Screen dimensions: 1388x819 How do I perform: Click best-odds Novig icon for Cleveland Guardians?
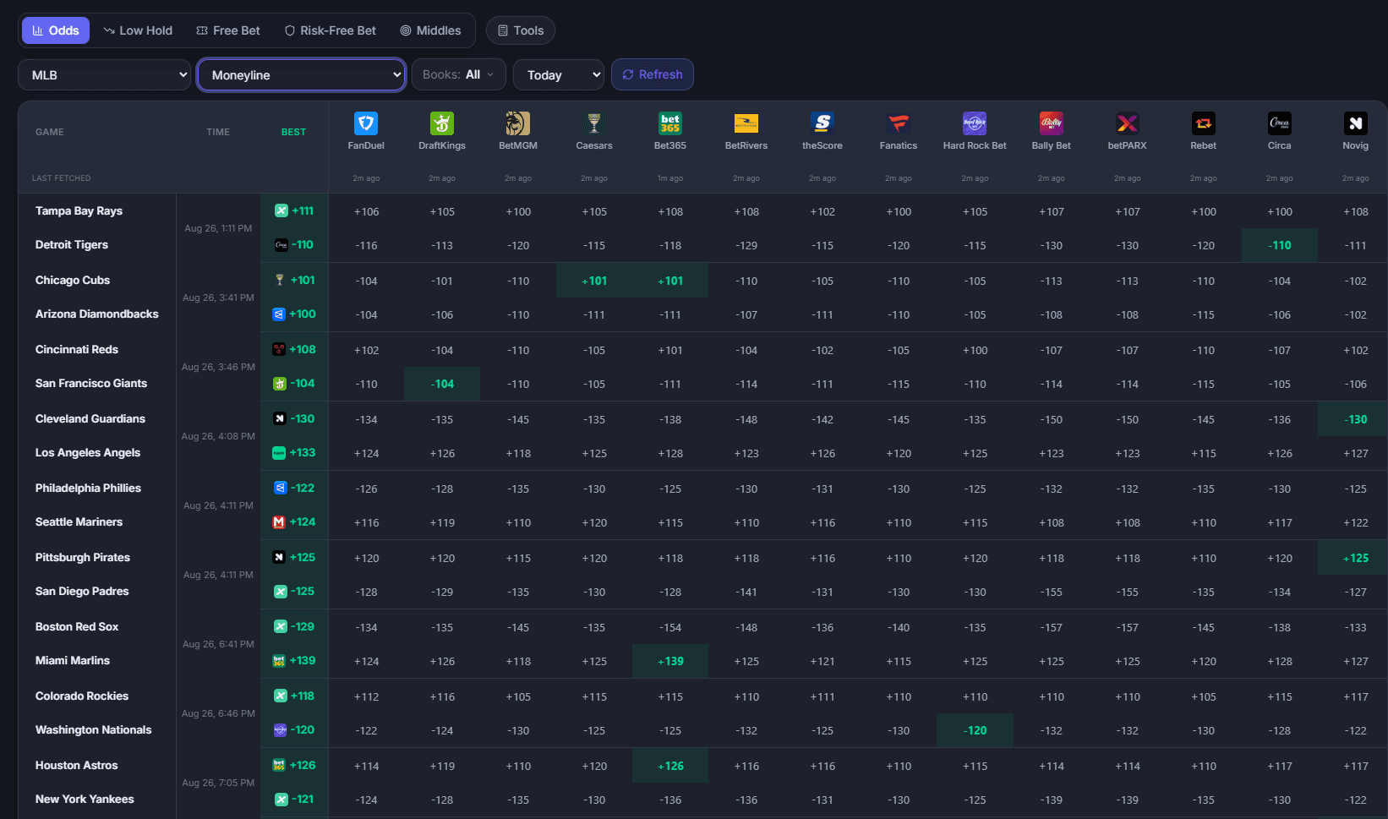279,418
